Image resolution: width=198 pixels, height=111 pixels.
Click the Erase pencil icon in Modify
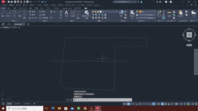(61, 12)
